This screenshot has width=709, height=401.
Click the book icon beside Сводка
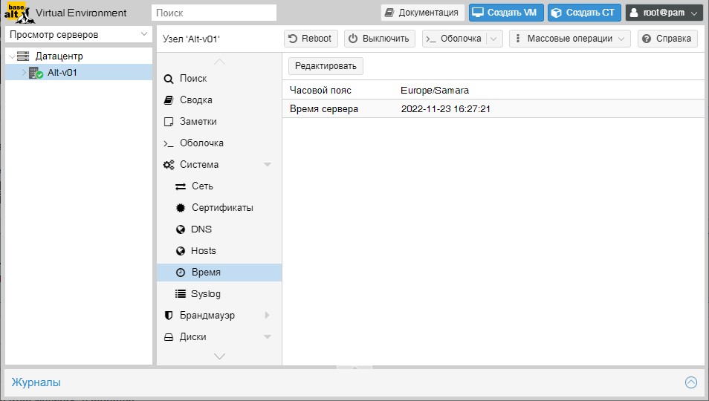[169, 100]
